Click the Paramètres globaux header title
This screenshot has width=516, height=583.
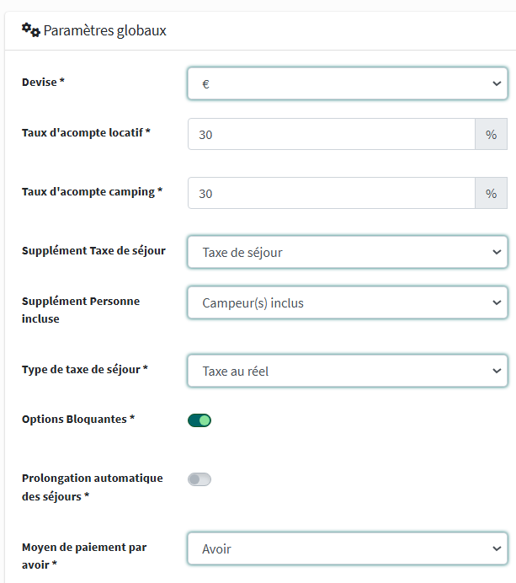pyautogui.click(x=104, y=30)
